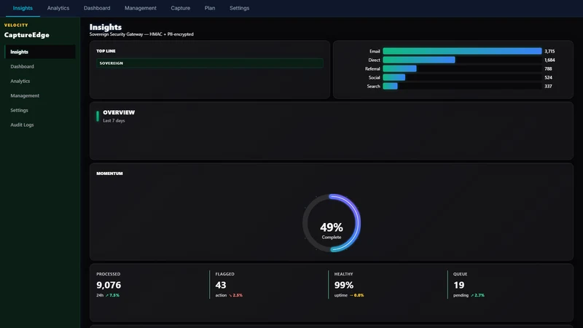
Task: Click the Direct channel bar
Action: point(419,60)
